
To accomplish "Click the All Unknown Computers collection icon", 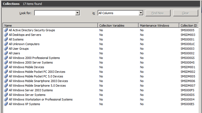I will [x=6, y=44].
